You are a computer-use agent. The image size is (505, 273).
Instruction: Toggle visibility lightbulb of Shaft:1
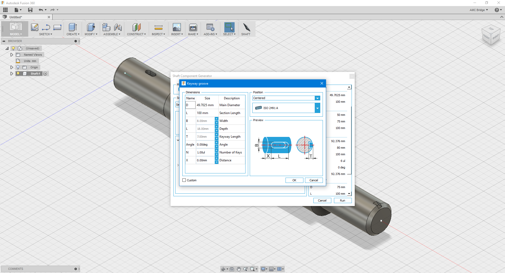point(18,74)
